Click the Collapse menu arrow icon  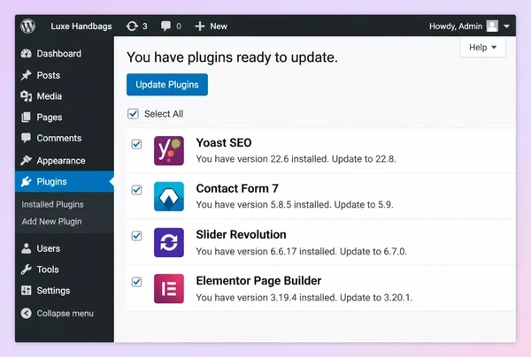click(26, 314)
